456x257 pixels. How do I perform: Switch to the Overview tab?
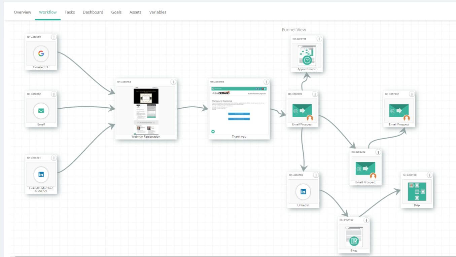(x=22, y=12)
